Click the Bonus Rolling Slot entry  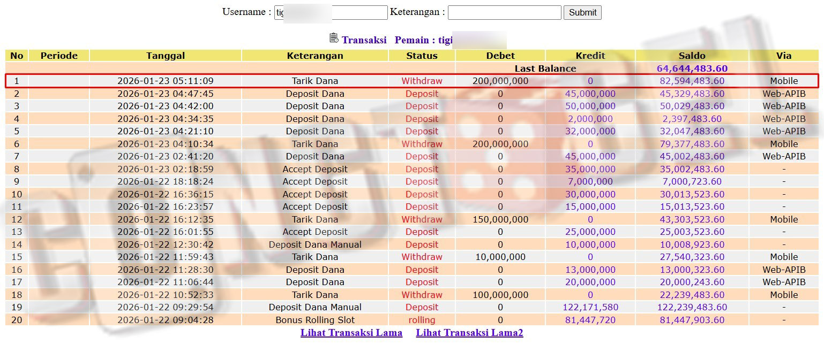pos(315,320)
